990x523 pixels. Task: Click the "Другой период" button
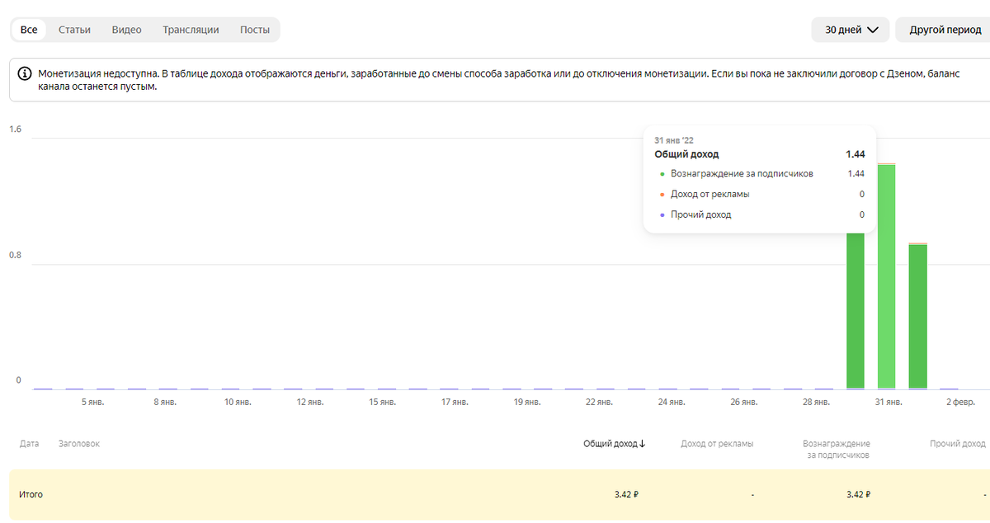point(945,30)
